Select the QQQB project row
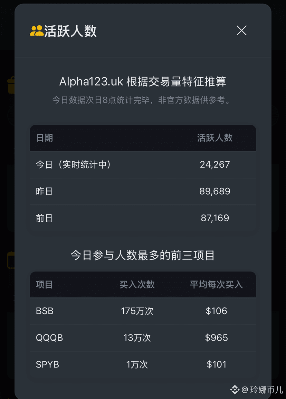286x399 pixels. point(143,338)
